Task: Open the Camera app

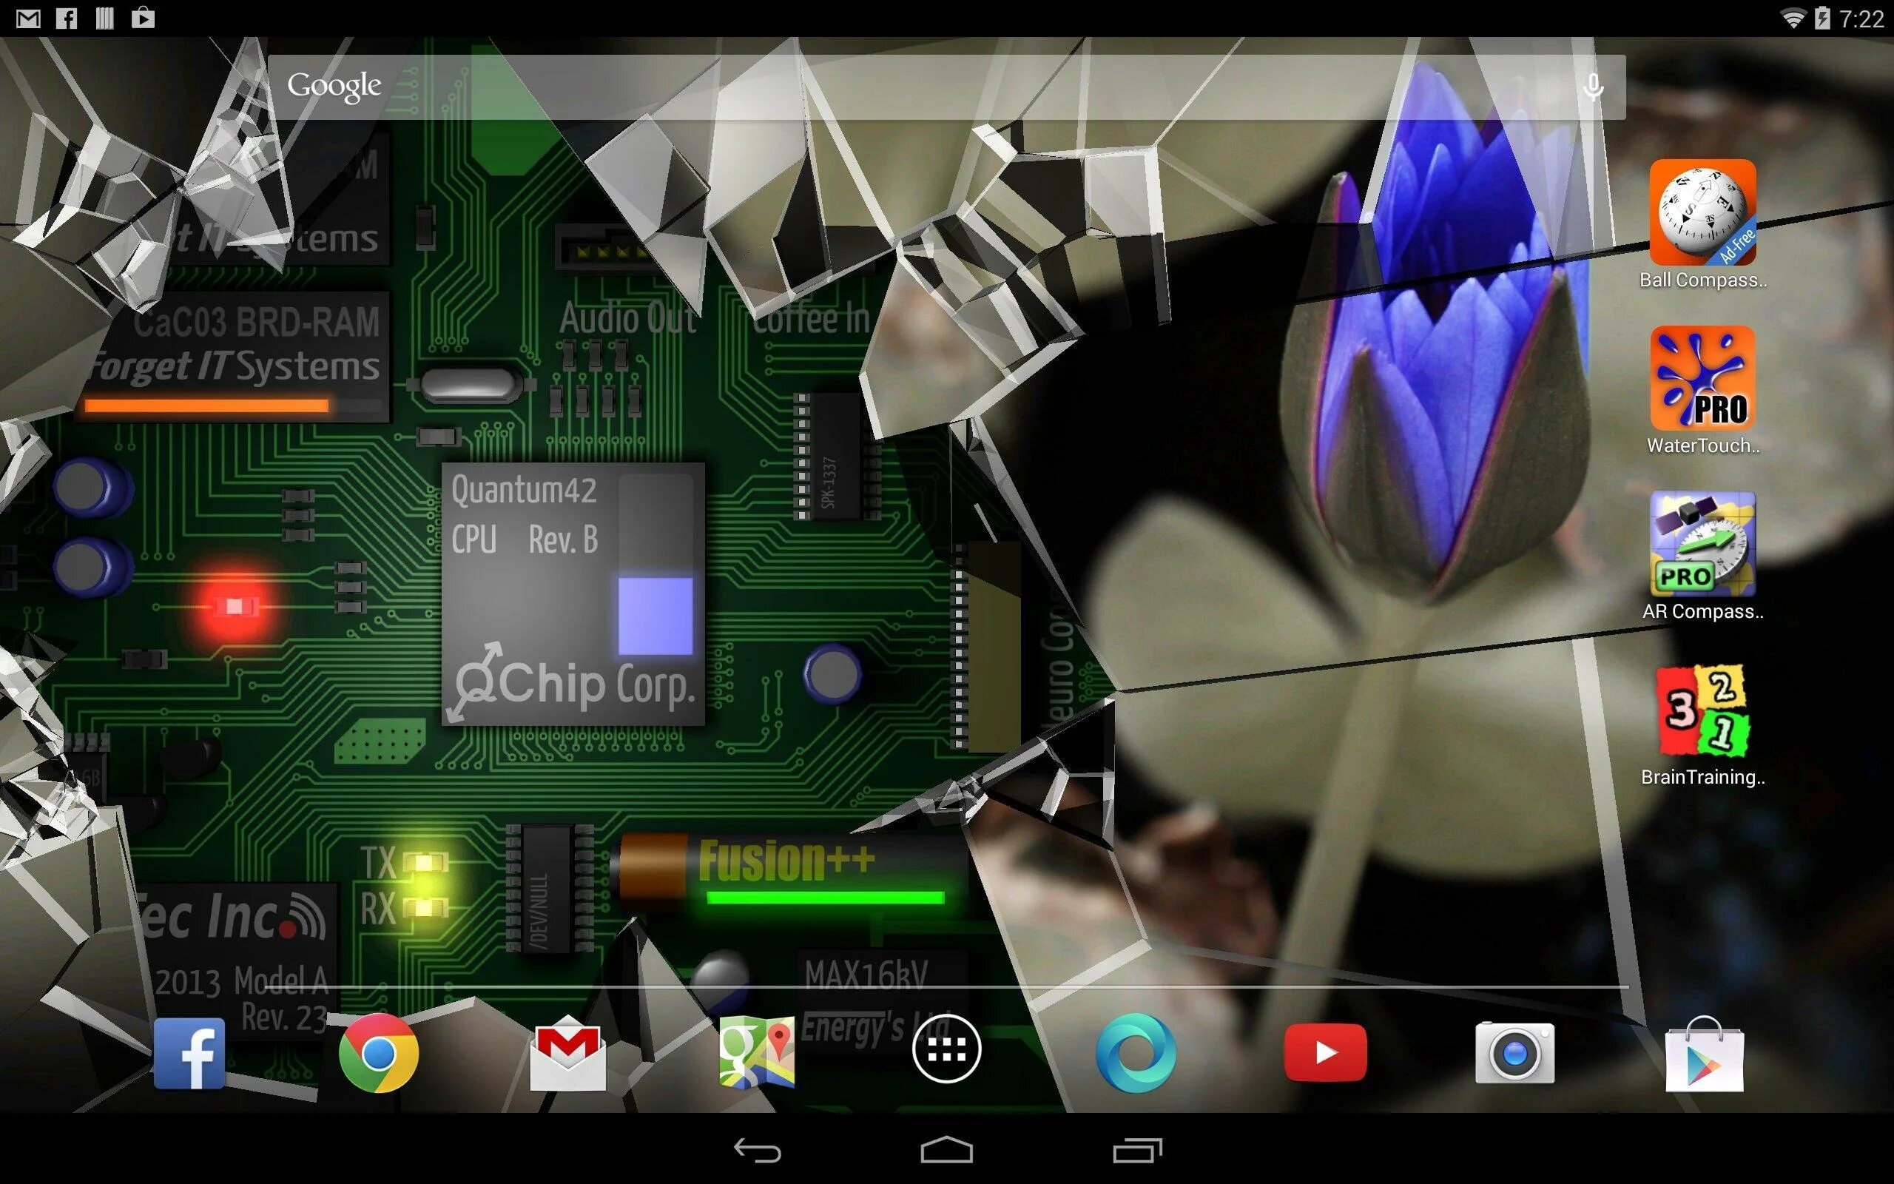Action: [1515, 1053]
